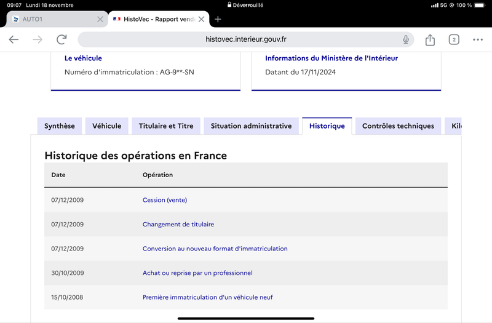Click the AG-9**-SN registration number text
This screenshot has height=323, width=492.
pos(177,72)
